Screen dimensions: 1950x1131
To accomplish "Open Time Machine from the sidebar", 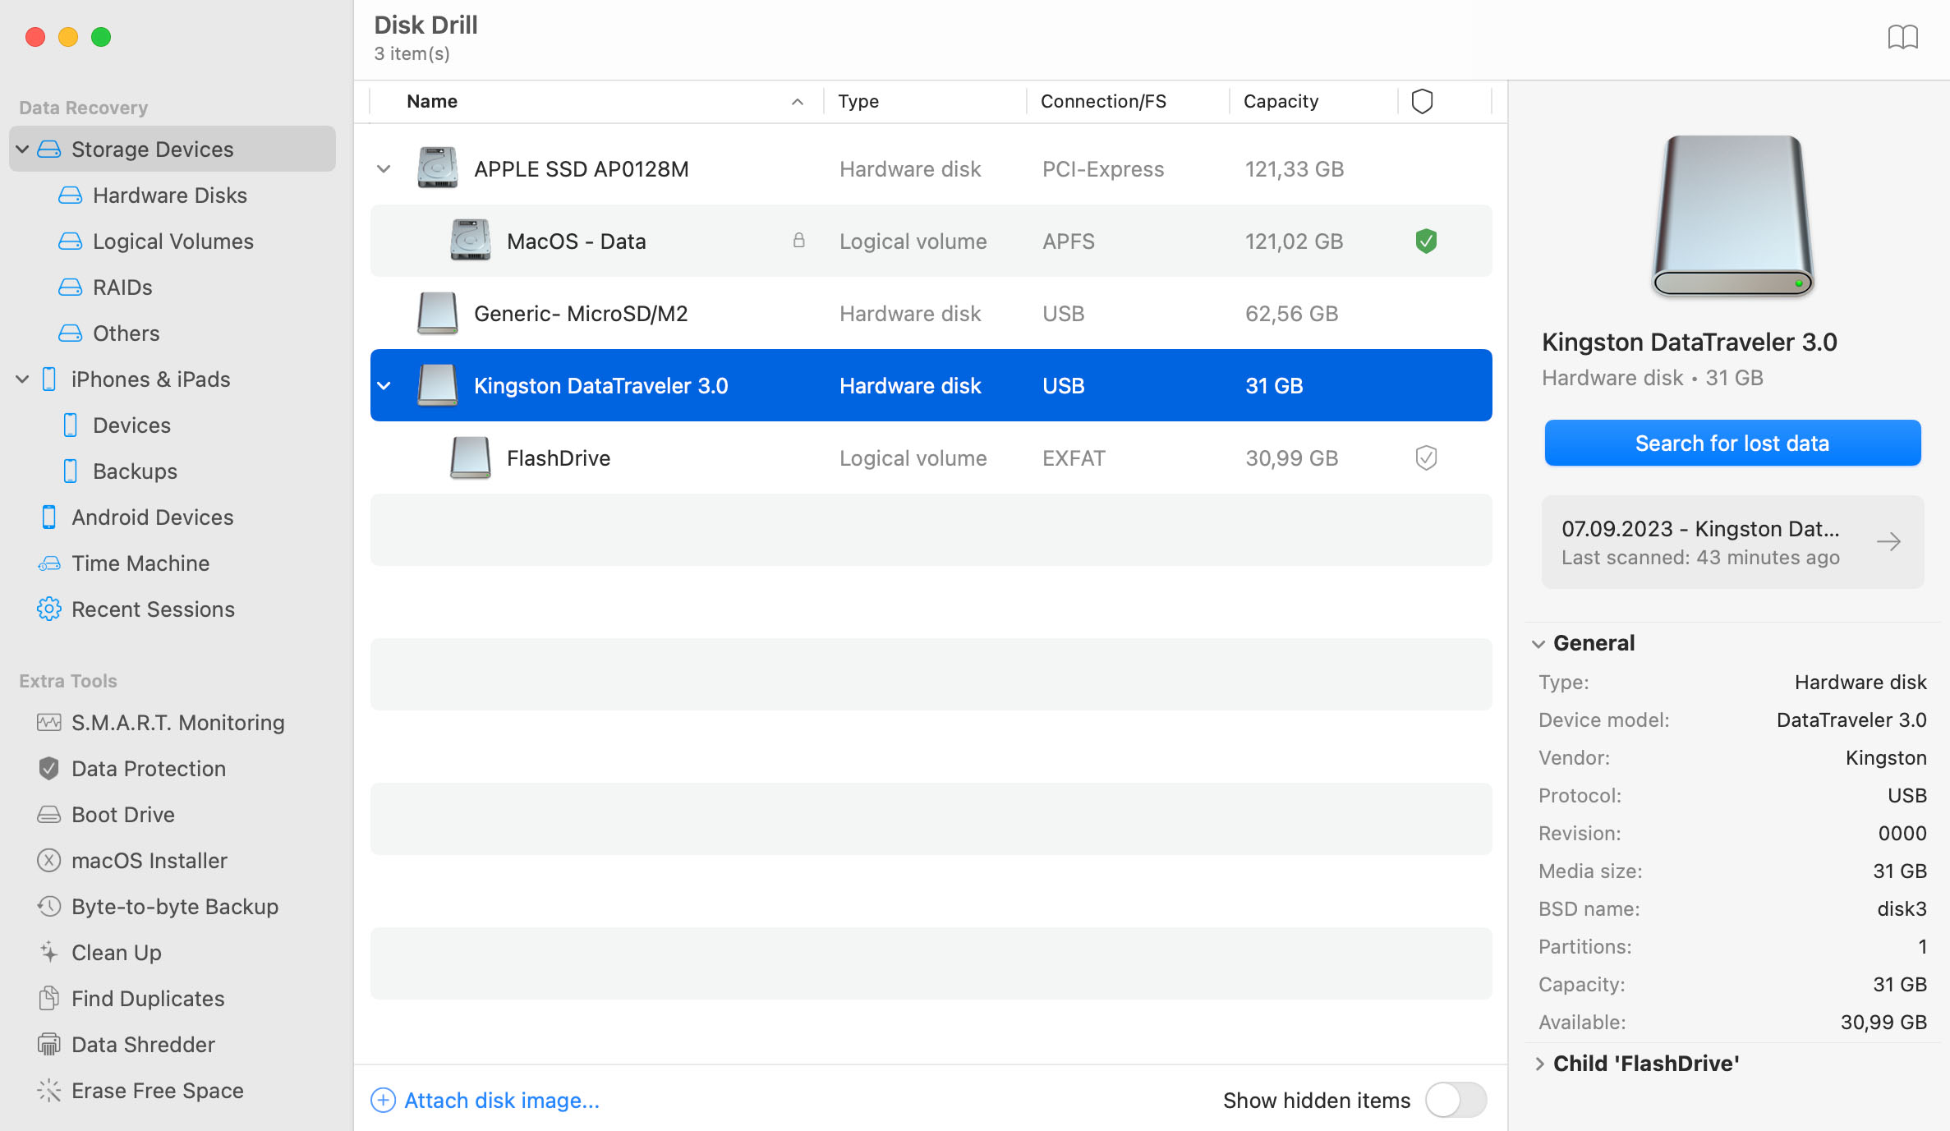I will pyautogui.click(x=140, y=563).
